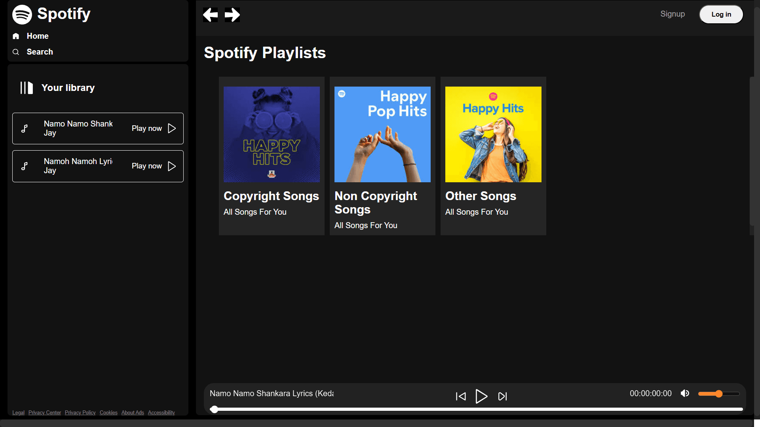Click Play now text for Namoh Namoh Lyri
The image size is (760, 427).
pos(147,166)
